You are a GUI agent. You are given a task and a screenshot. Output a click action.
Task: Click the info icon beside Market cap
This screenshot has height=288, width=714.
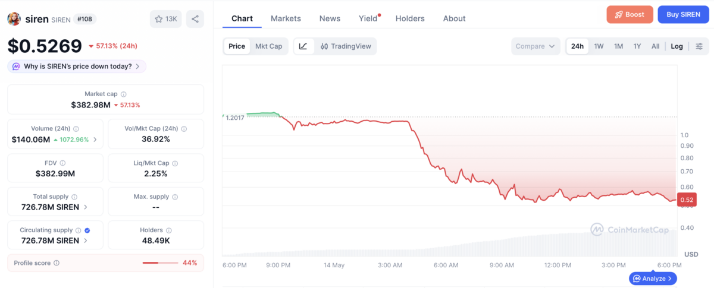pyautogui.click(x=123, y=94)
